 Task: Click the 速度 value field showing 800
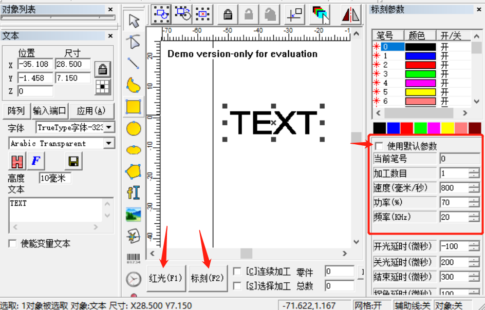454,188
